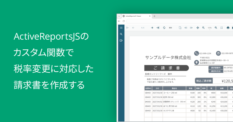Close the ActiveReportsJS Viewer tab
The image size is (233, 122).
click(x=150, y=16)
